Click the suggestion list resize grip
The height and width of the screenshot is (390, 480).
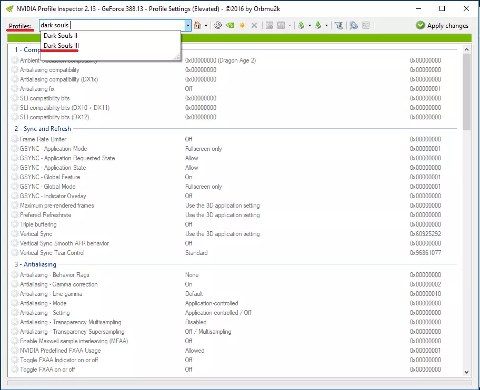177,57
